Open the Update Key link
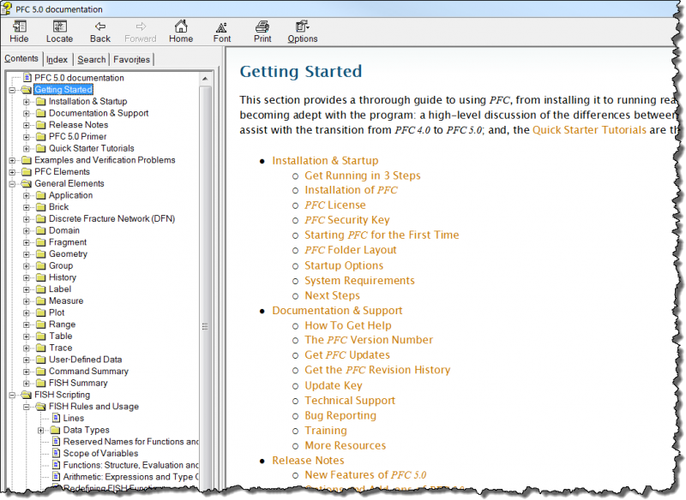 (334, 385)
